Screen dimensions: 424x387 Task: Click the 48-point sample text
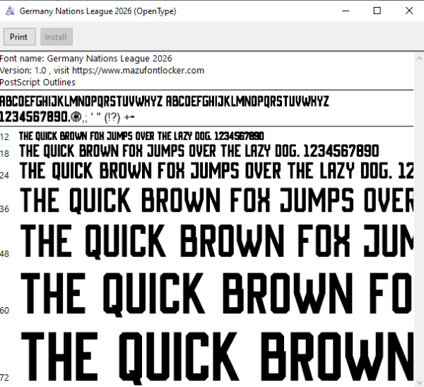pos(217,241)
